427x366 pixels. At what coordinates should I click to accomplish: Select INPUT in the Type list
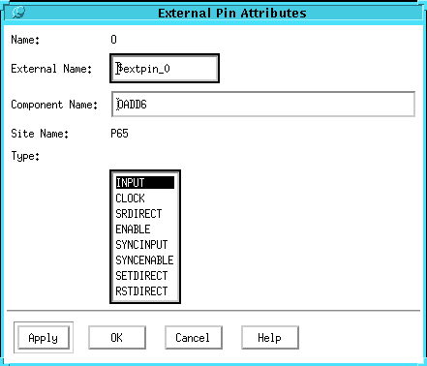coord(145,183)
